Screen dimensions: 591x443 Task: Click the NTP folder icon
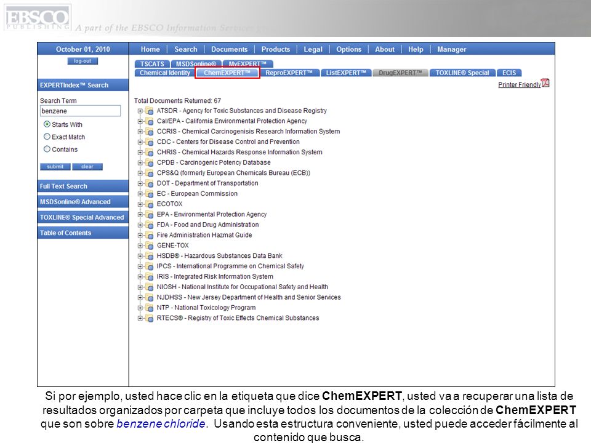150,308
